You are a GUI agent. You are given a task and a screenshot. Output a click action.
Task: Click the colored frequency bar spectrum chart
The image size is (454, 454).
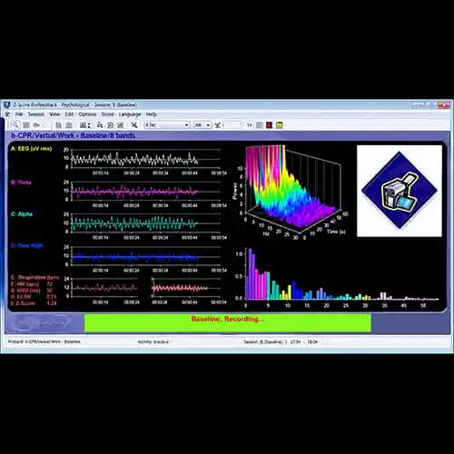pos(338,279)
